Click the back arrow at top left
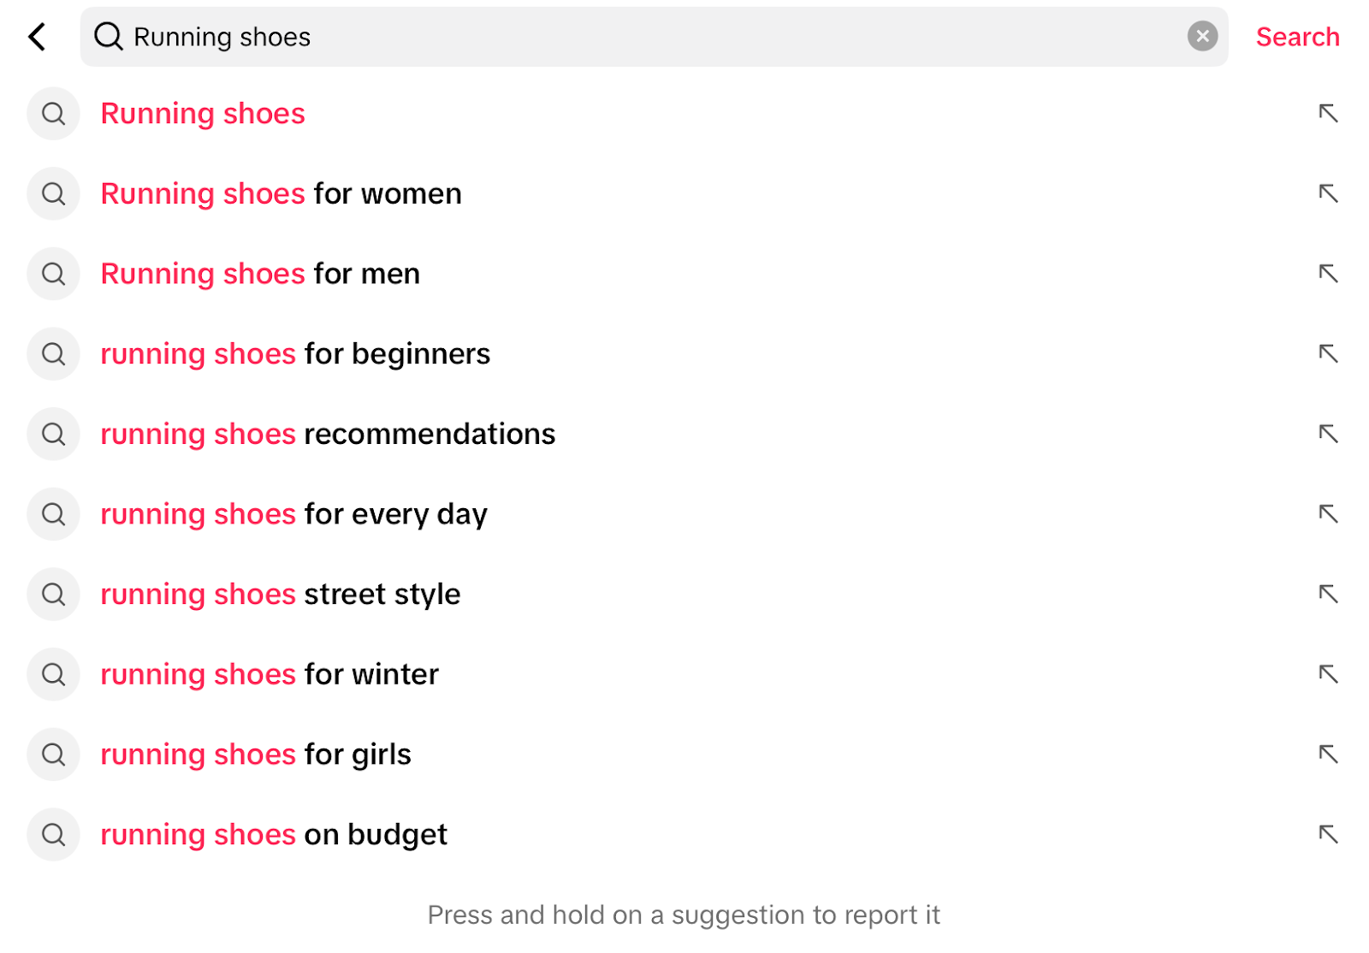The height and width of the screenshot is (953, 1369). (x=37, y=37)
